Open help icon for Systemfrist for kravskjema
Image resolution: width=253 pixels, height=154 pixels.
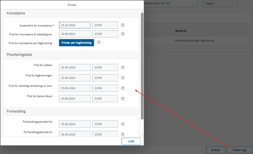123,25
